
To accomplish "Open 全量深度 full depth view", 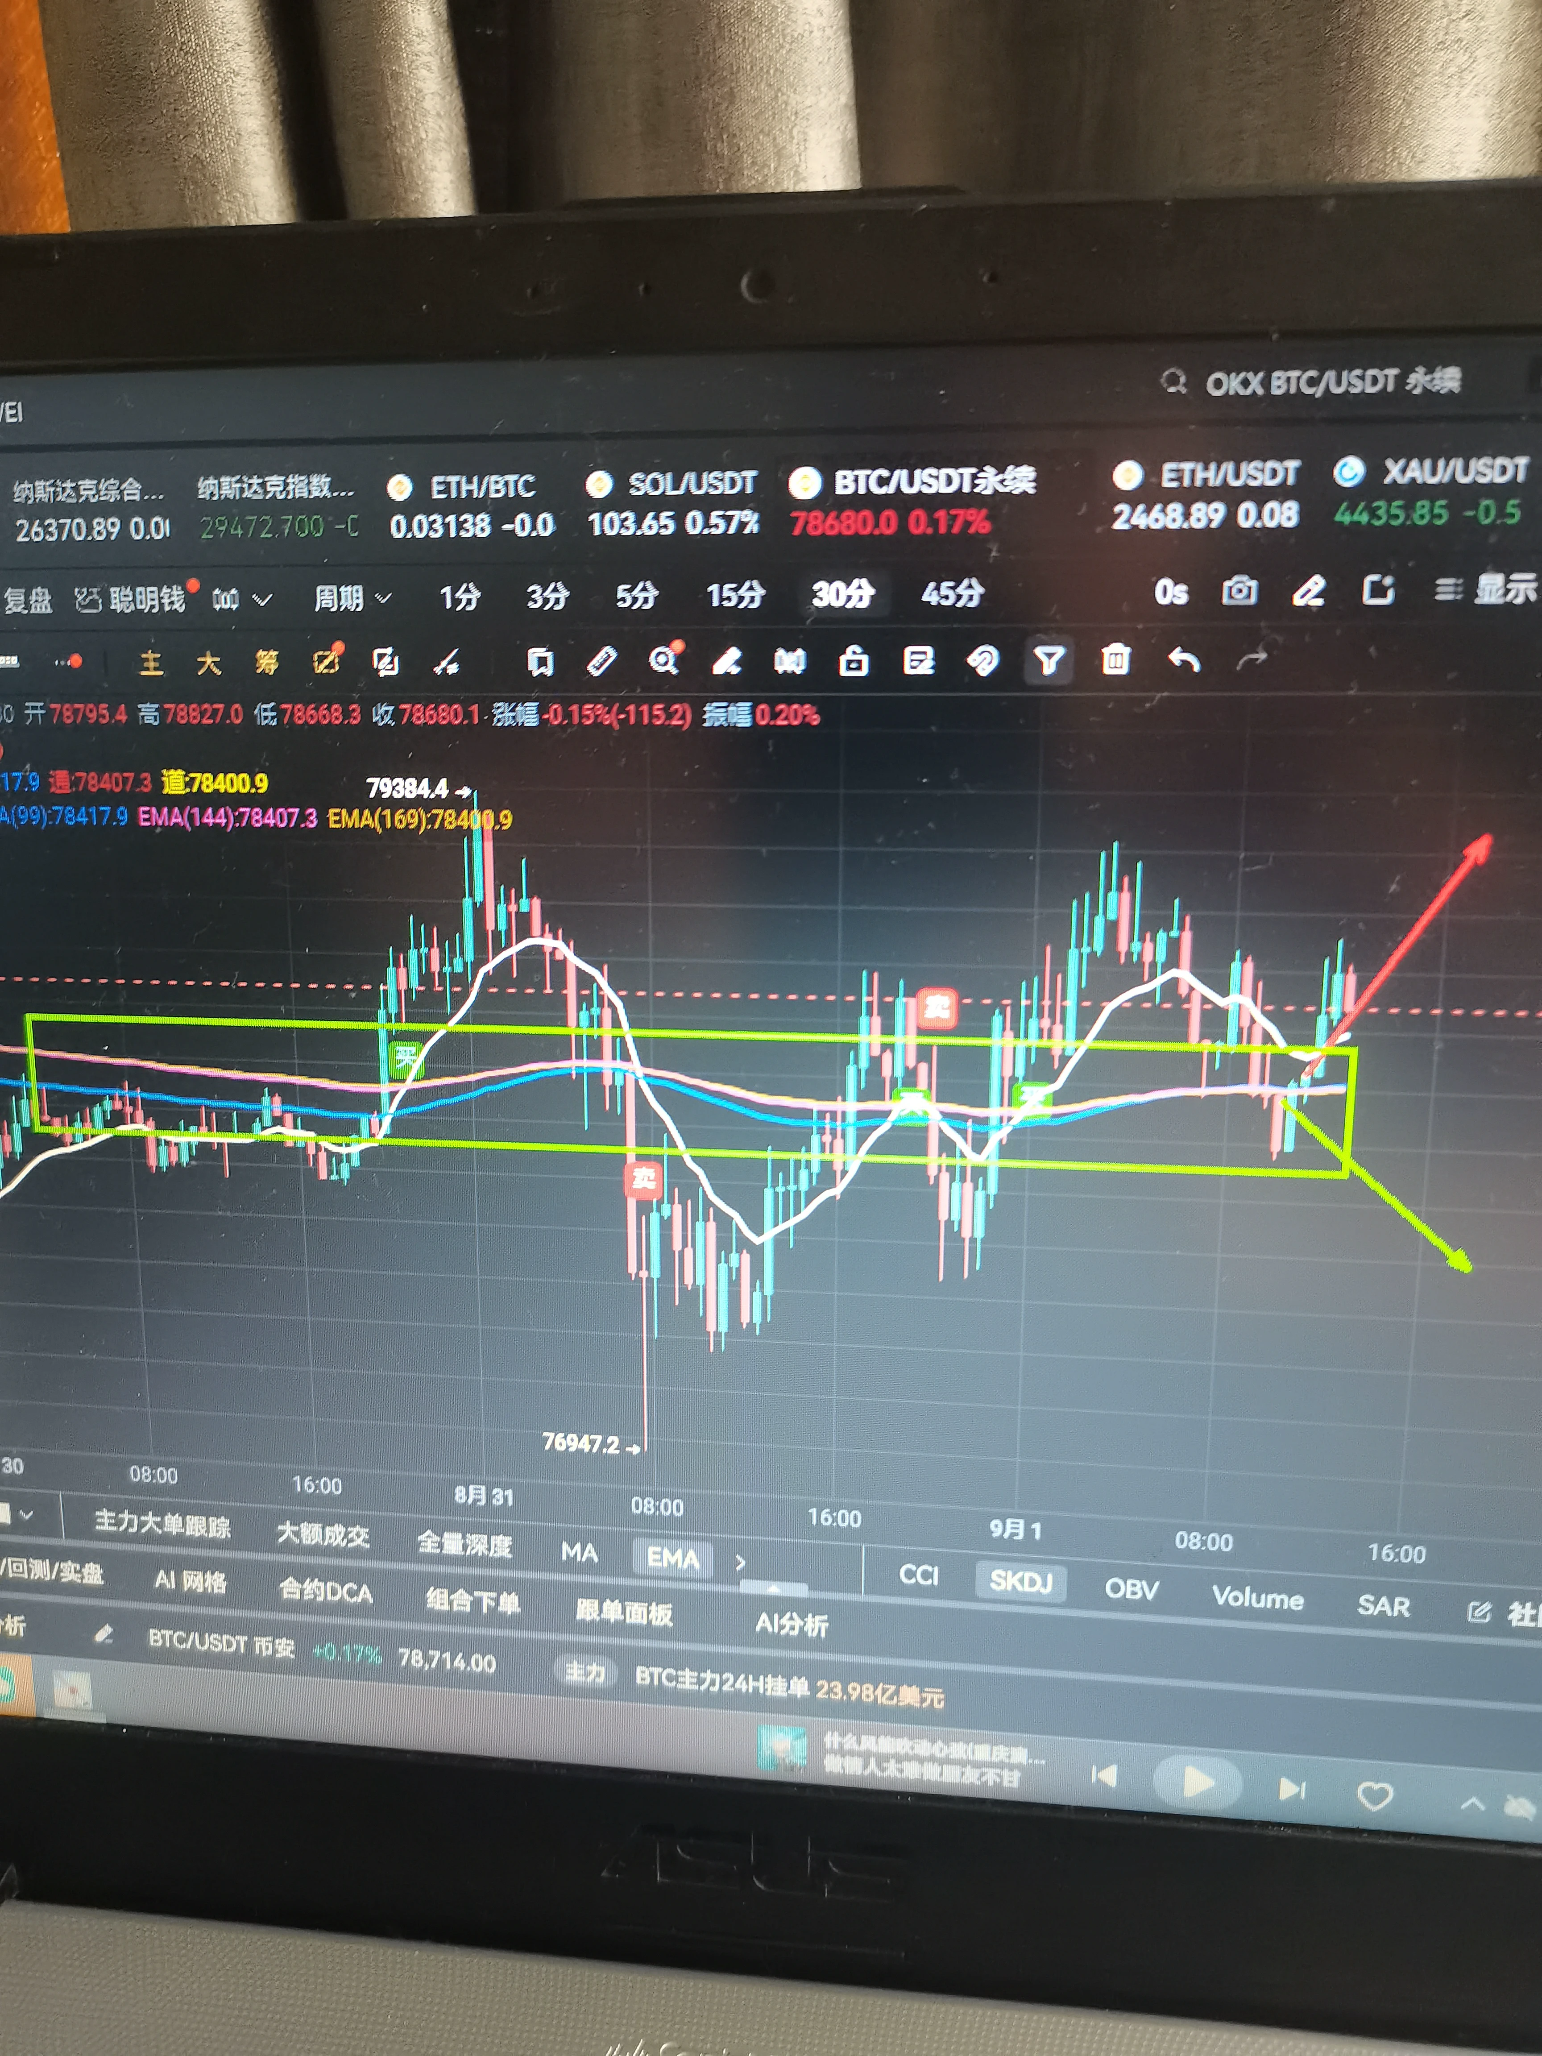I will pyautogui.click(x=465, y=1544).
